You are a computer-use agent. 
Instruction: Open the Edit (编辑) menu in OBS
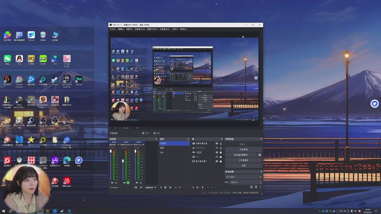tap(121, 29)
